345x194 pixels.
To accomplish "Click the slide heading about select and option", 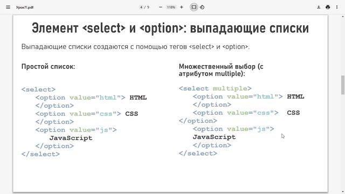I will (x=170, y=28).
